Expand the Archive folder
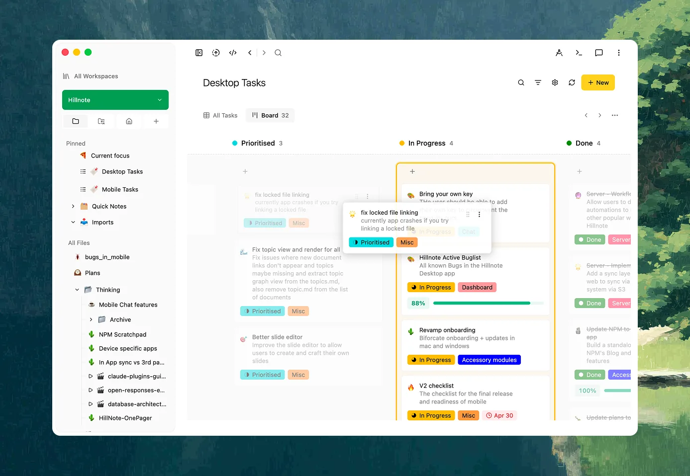This screenshot has height=476, width=690. pyautogui.click(x=91, y=319)
